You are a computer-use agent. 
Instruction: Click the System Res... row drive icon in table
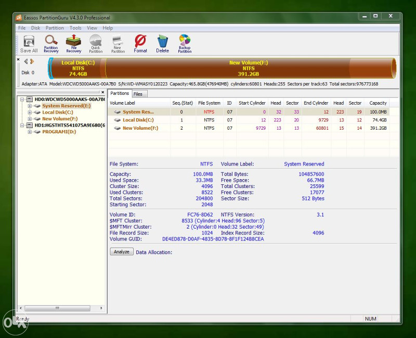point(118,112)
